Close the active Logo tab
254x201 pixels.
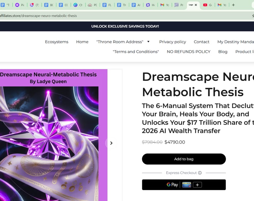(196, 5)
